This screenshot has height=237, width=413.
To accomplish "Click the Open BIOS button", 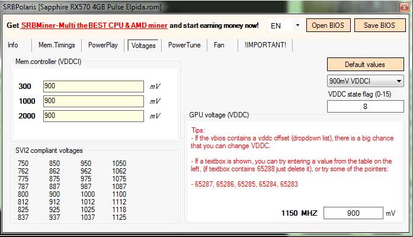I will [328, 25].
